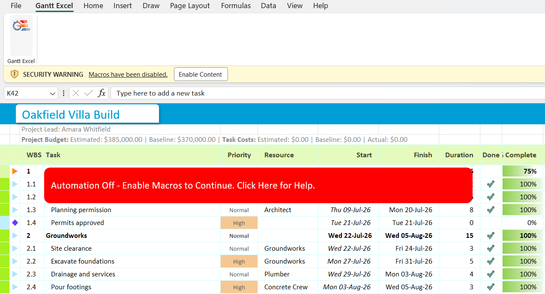The height and width of the screenshot is (294, 545).
Task: Toggle the Done checkmark for Groundworks row 2
Action: [491, 235]
